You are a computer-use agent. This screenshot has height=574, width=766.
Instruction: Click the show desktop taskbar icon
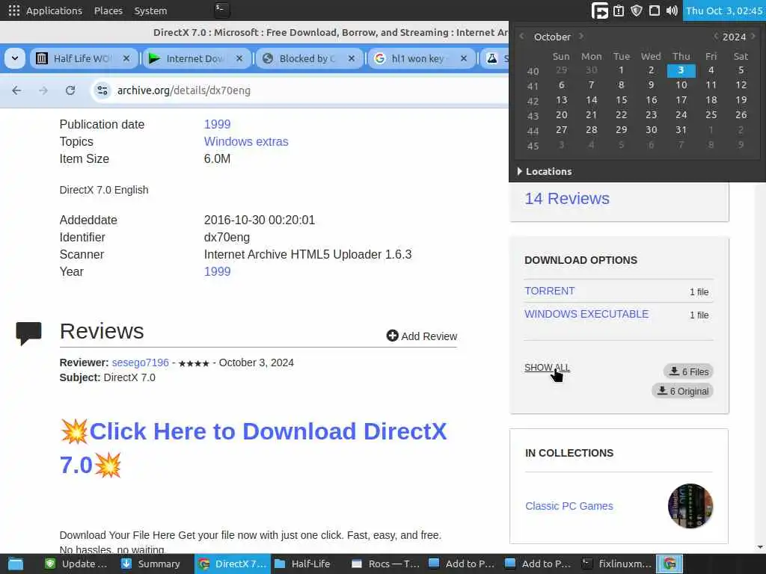pos(15,564)
